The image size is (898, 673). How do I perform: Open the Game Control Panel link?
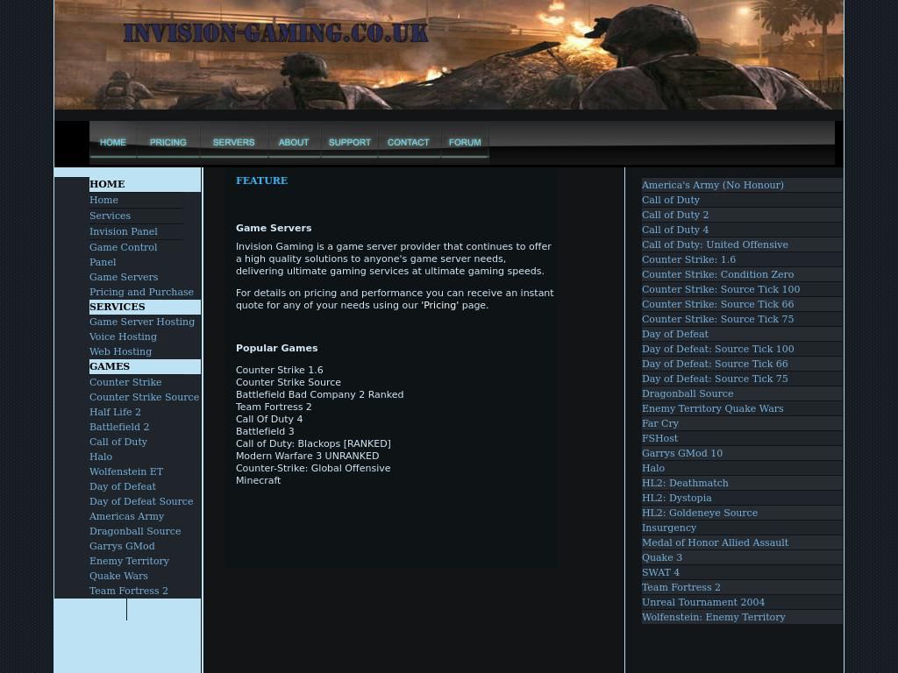[x=123, y=255]
